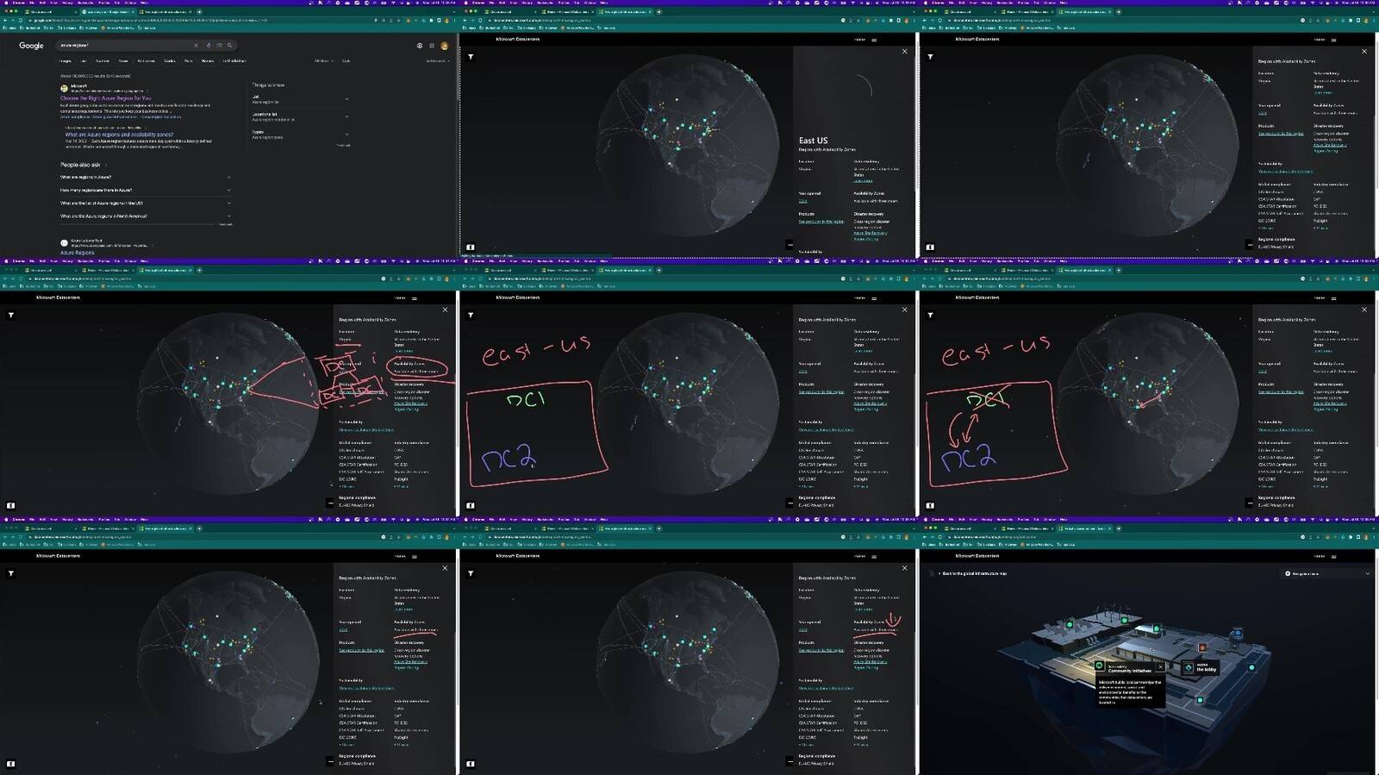Open hamburger menu in East US frame
This screenshot has width=1379, height=775.
point(874,40)
